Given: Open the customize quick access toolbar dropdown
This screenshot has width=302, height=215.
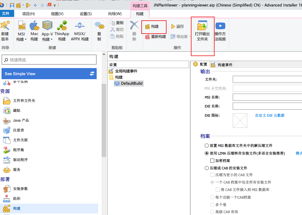Looking at the screenshot, I should pos(55,6).
